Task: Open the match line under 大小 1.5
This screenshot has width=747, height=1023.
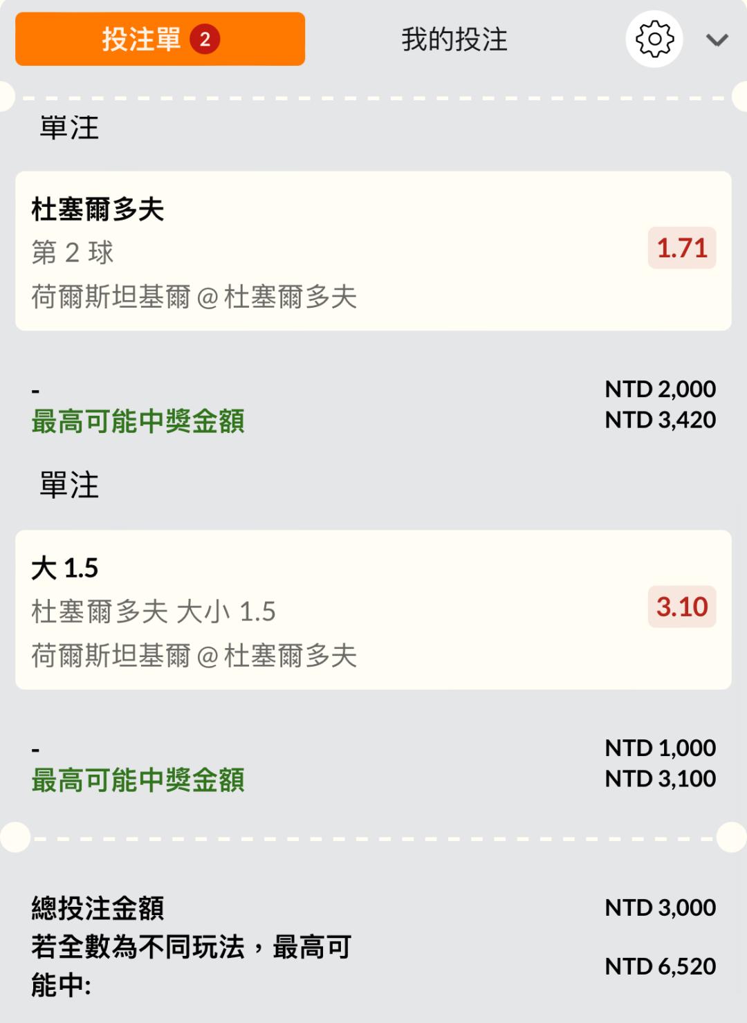Action: (194, 656)
